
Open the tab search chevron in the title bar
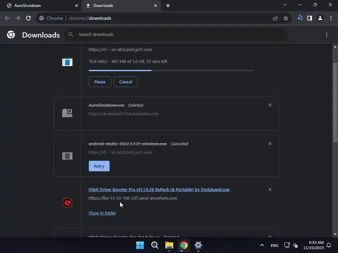tap(285, 5)
